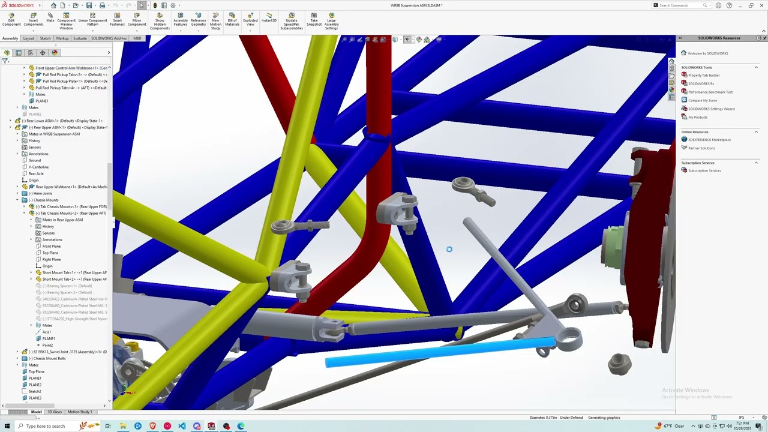Open Component Preview Window
This screenshot has width=768, height=432.
[x=67, y=21]
